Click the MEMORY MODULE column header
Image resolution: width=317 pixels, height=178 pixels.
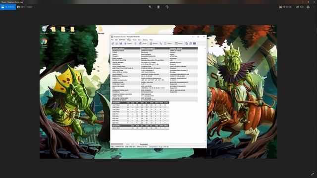pyautogui.click(x=126, y=48)
